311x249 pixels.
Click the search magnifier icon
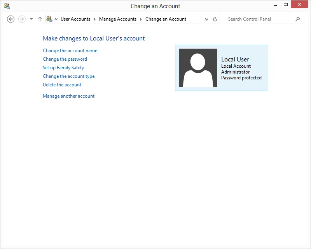(x=298, y=19)
